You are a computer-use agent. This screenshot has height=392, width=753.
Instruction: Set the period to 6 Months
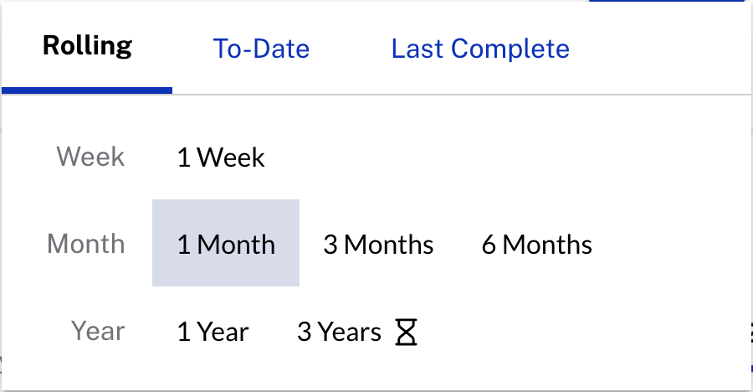[x=536, y=245]
